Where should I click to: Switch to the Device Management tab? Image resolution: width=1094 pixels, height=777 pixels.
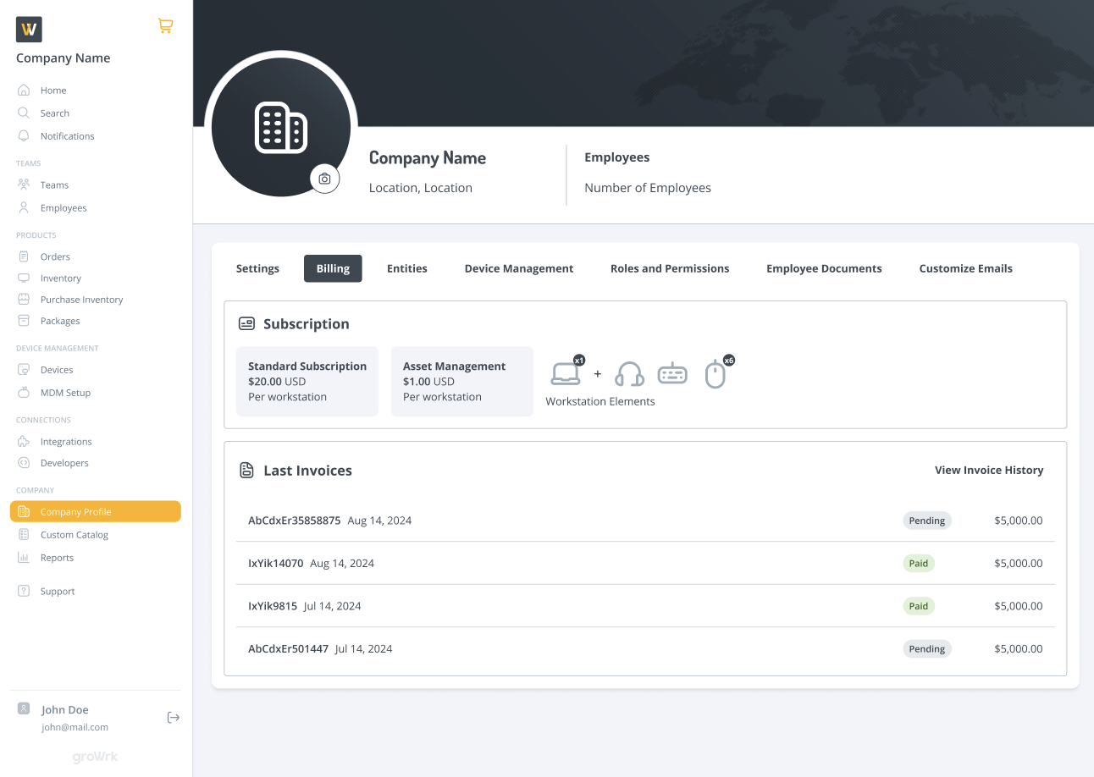click(518, 268)
